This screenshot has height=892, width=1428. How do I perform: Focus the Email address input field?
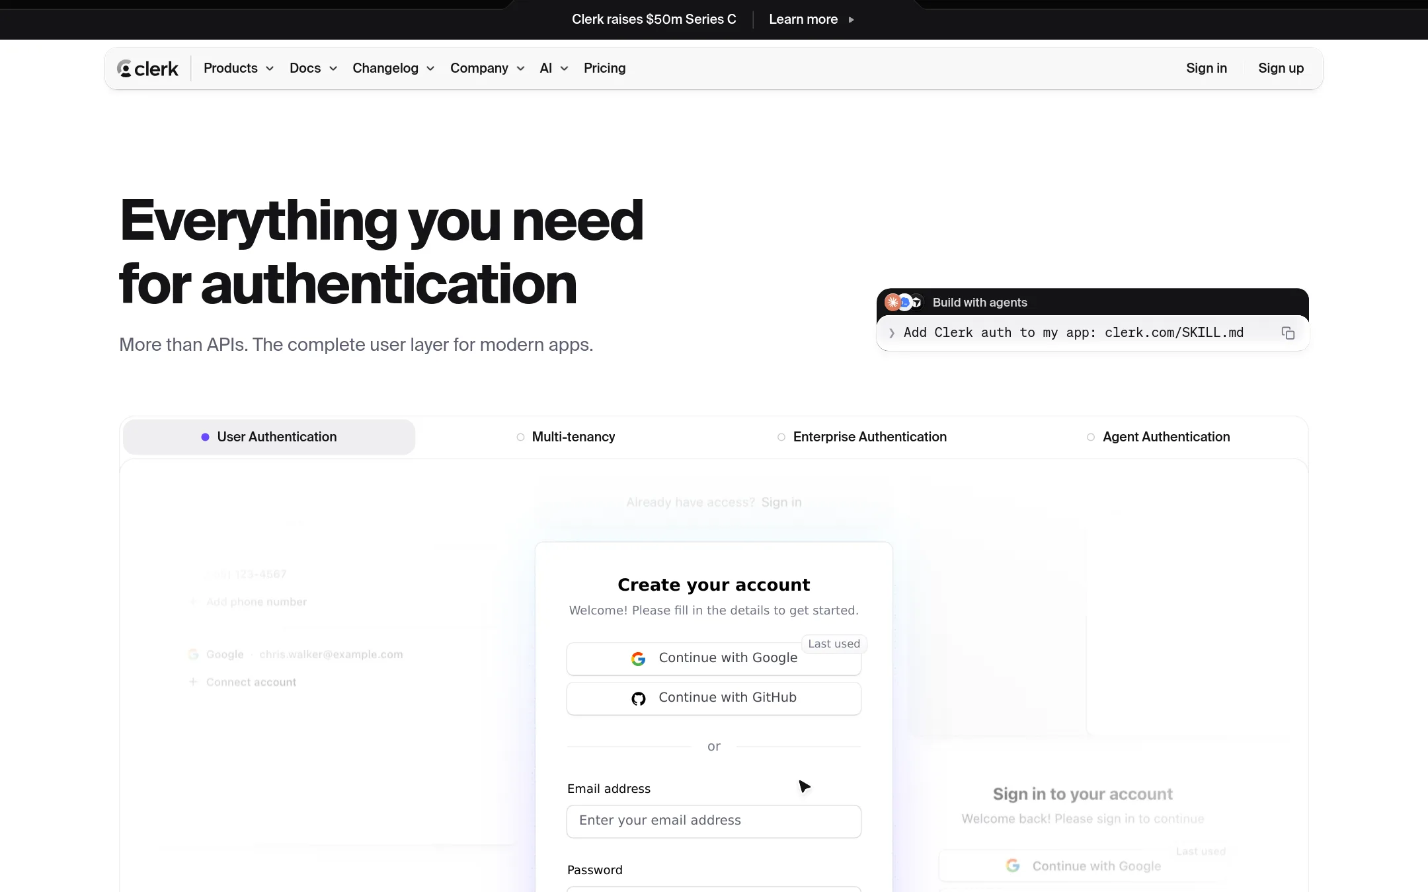tap(714, 821)
